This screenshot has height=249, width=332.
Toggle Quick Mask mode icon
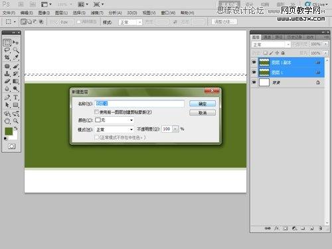click(x=11, y=146)
